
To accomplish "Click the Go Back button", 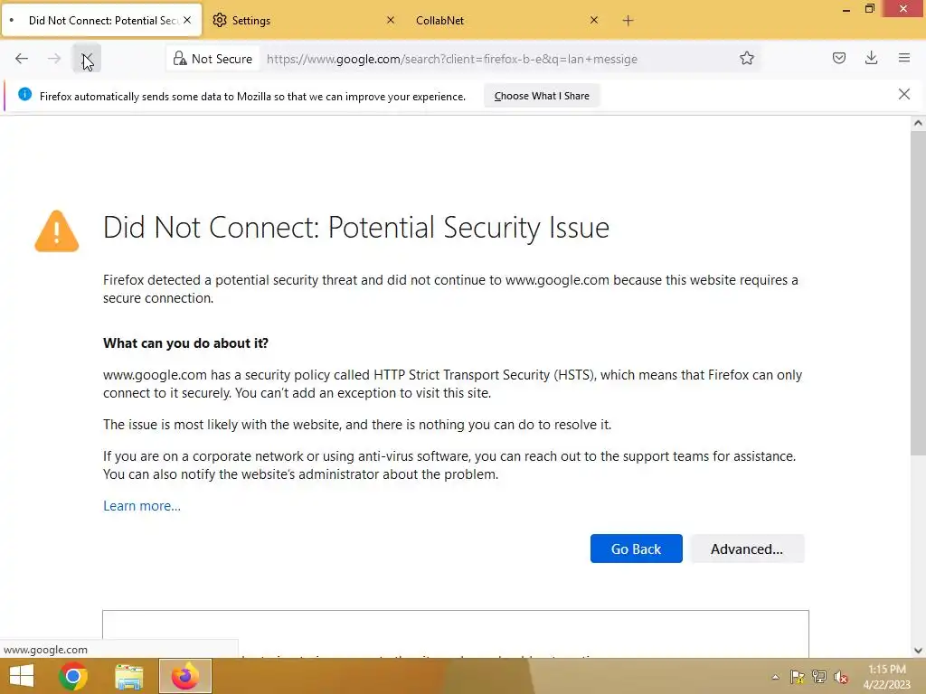I will click(636, 549).
